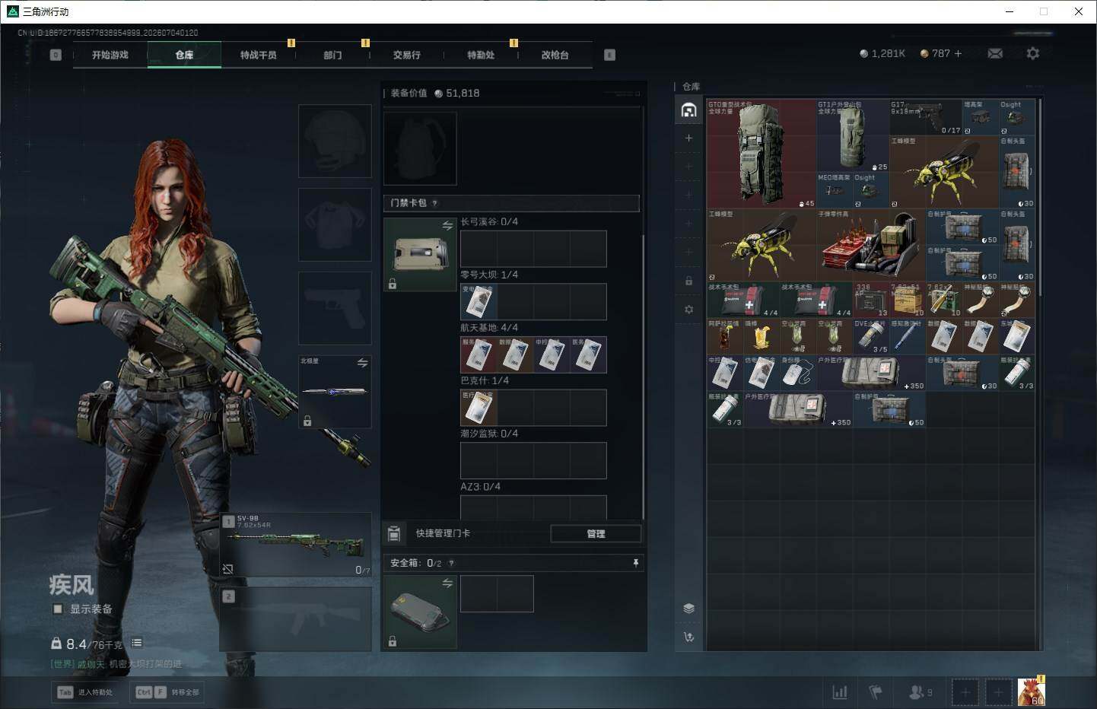Open the mail envelope icon
This screenshot has height=709, width=1097.
(995, 53)
